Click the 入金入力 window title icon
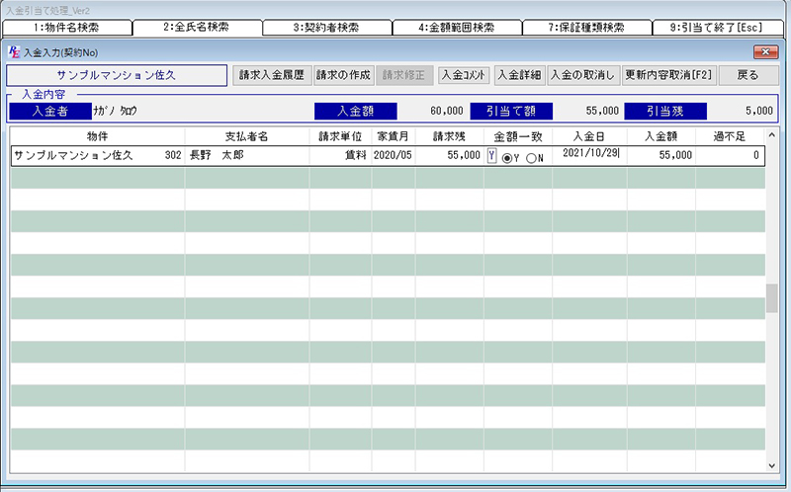This screenshot has width=791, height=492. pyautogui.click(x=13, y=49)
